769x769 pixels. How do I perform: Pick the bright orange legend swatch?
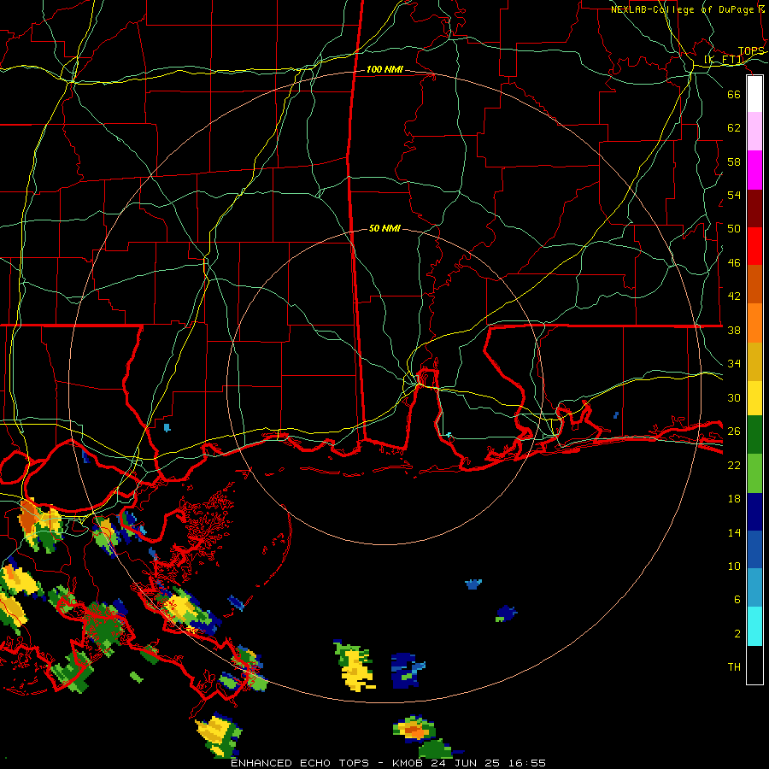pos(754,323)
